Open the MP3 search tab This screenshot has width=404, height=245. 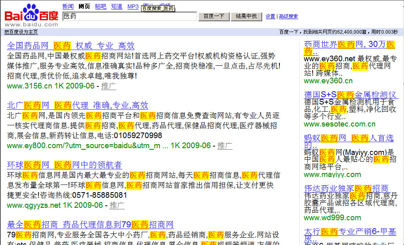[x=133, y=7]
